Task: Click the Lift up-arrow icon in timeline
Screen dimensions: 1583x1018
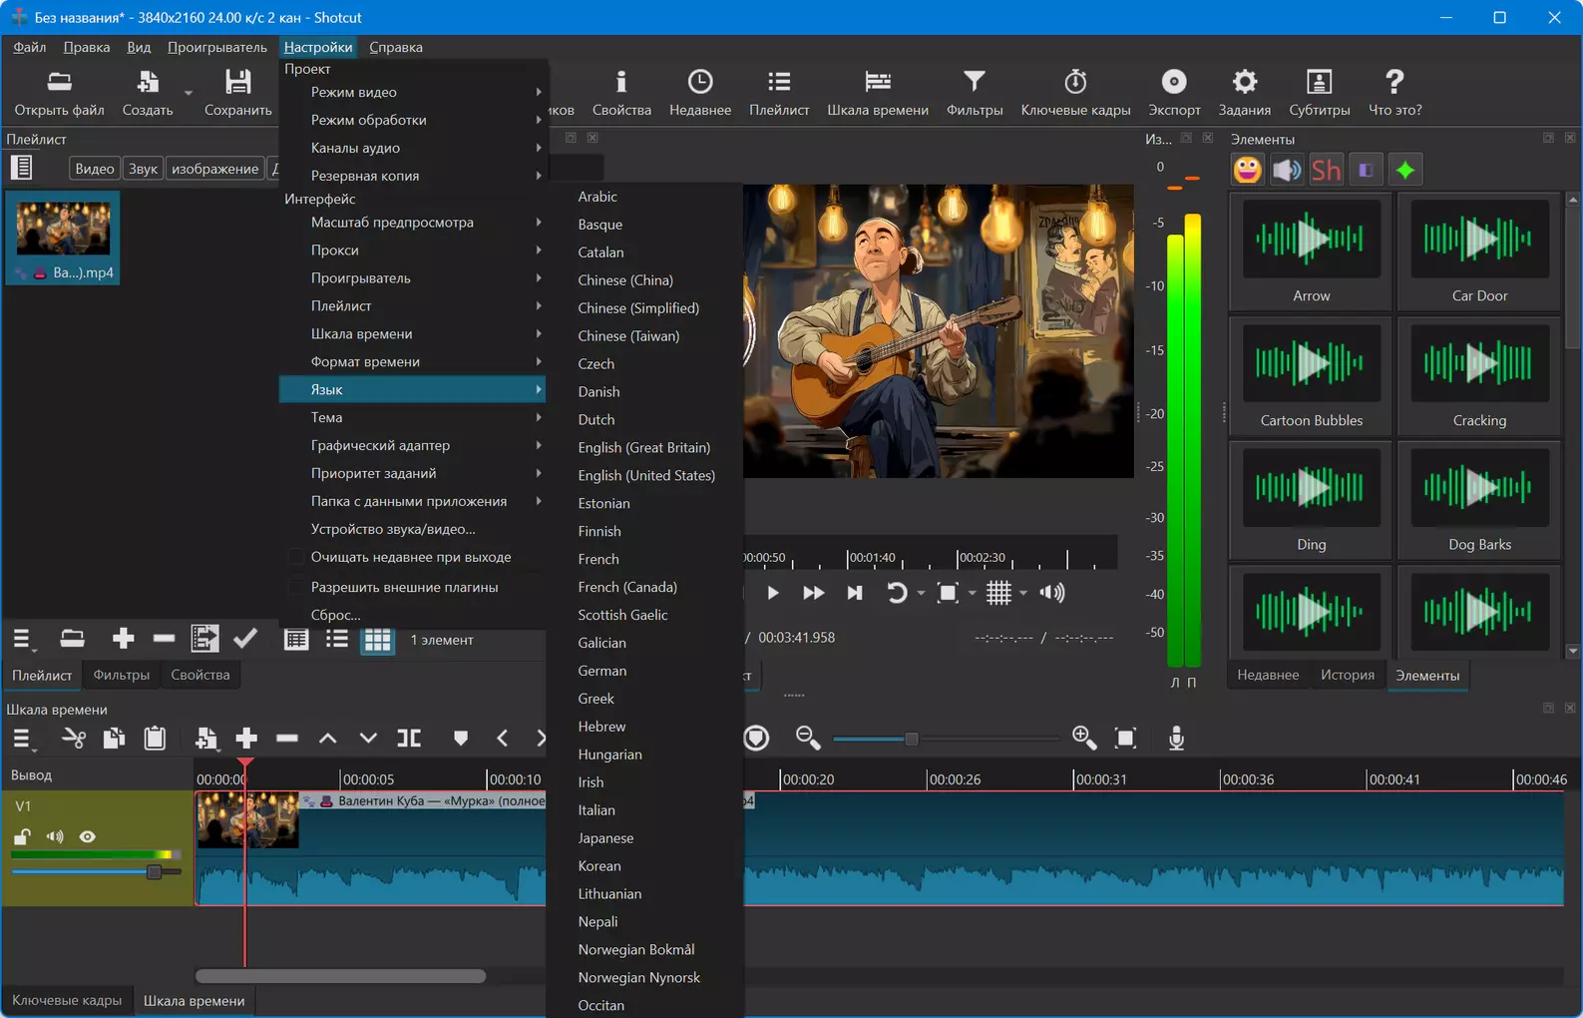Action: [327, 738]
